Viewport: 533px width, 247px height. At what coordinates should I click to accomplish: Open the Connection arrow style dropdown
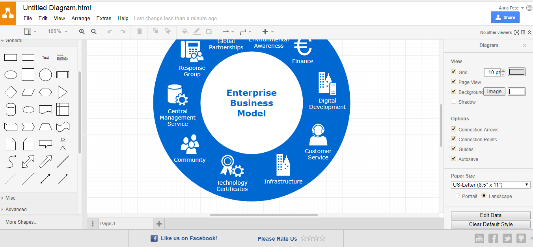228,32
